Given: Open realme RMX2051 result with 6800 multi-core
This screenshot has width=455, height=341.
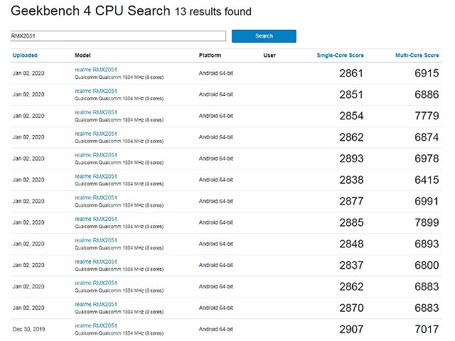Looking at the screenshot, I should tap(96, 261).
